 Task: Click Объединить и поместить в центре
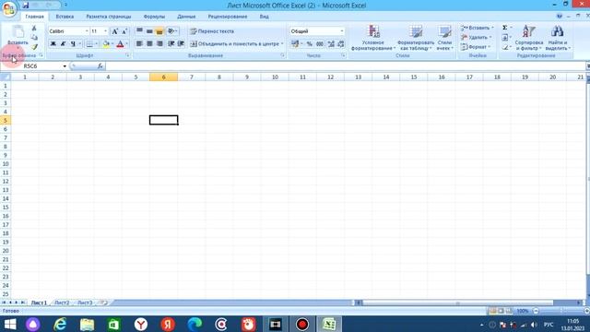(x=236, y=44)
